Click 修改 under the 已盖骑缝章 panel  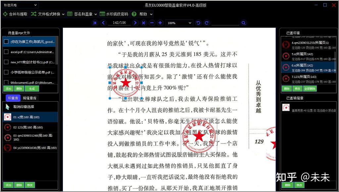tap(299, 185)
